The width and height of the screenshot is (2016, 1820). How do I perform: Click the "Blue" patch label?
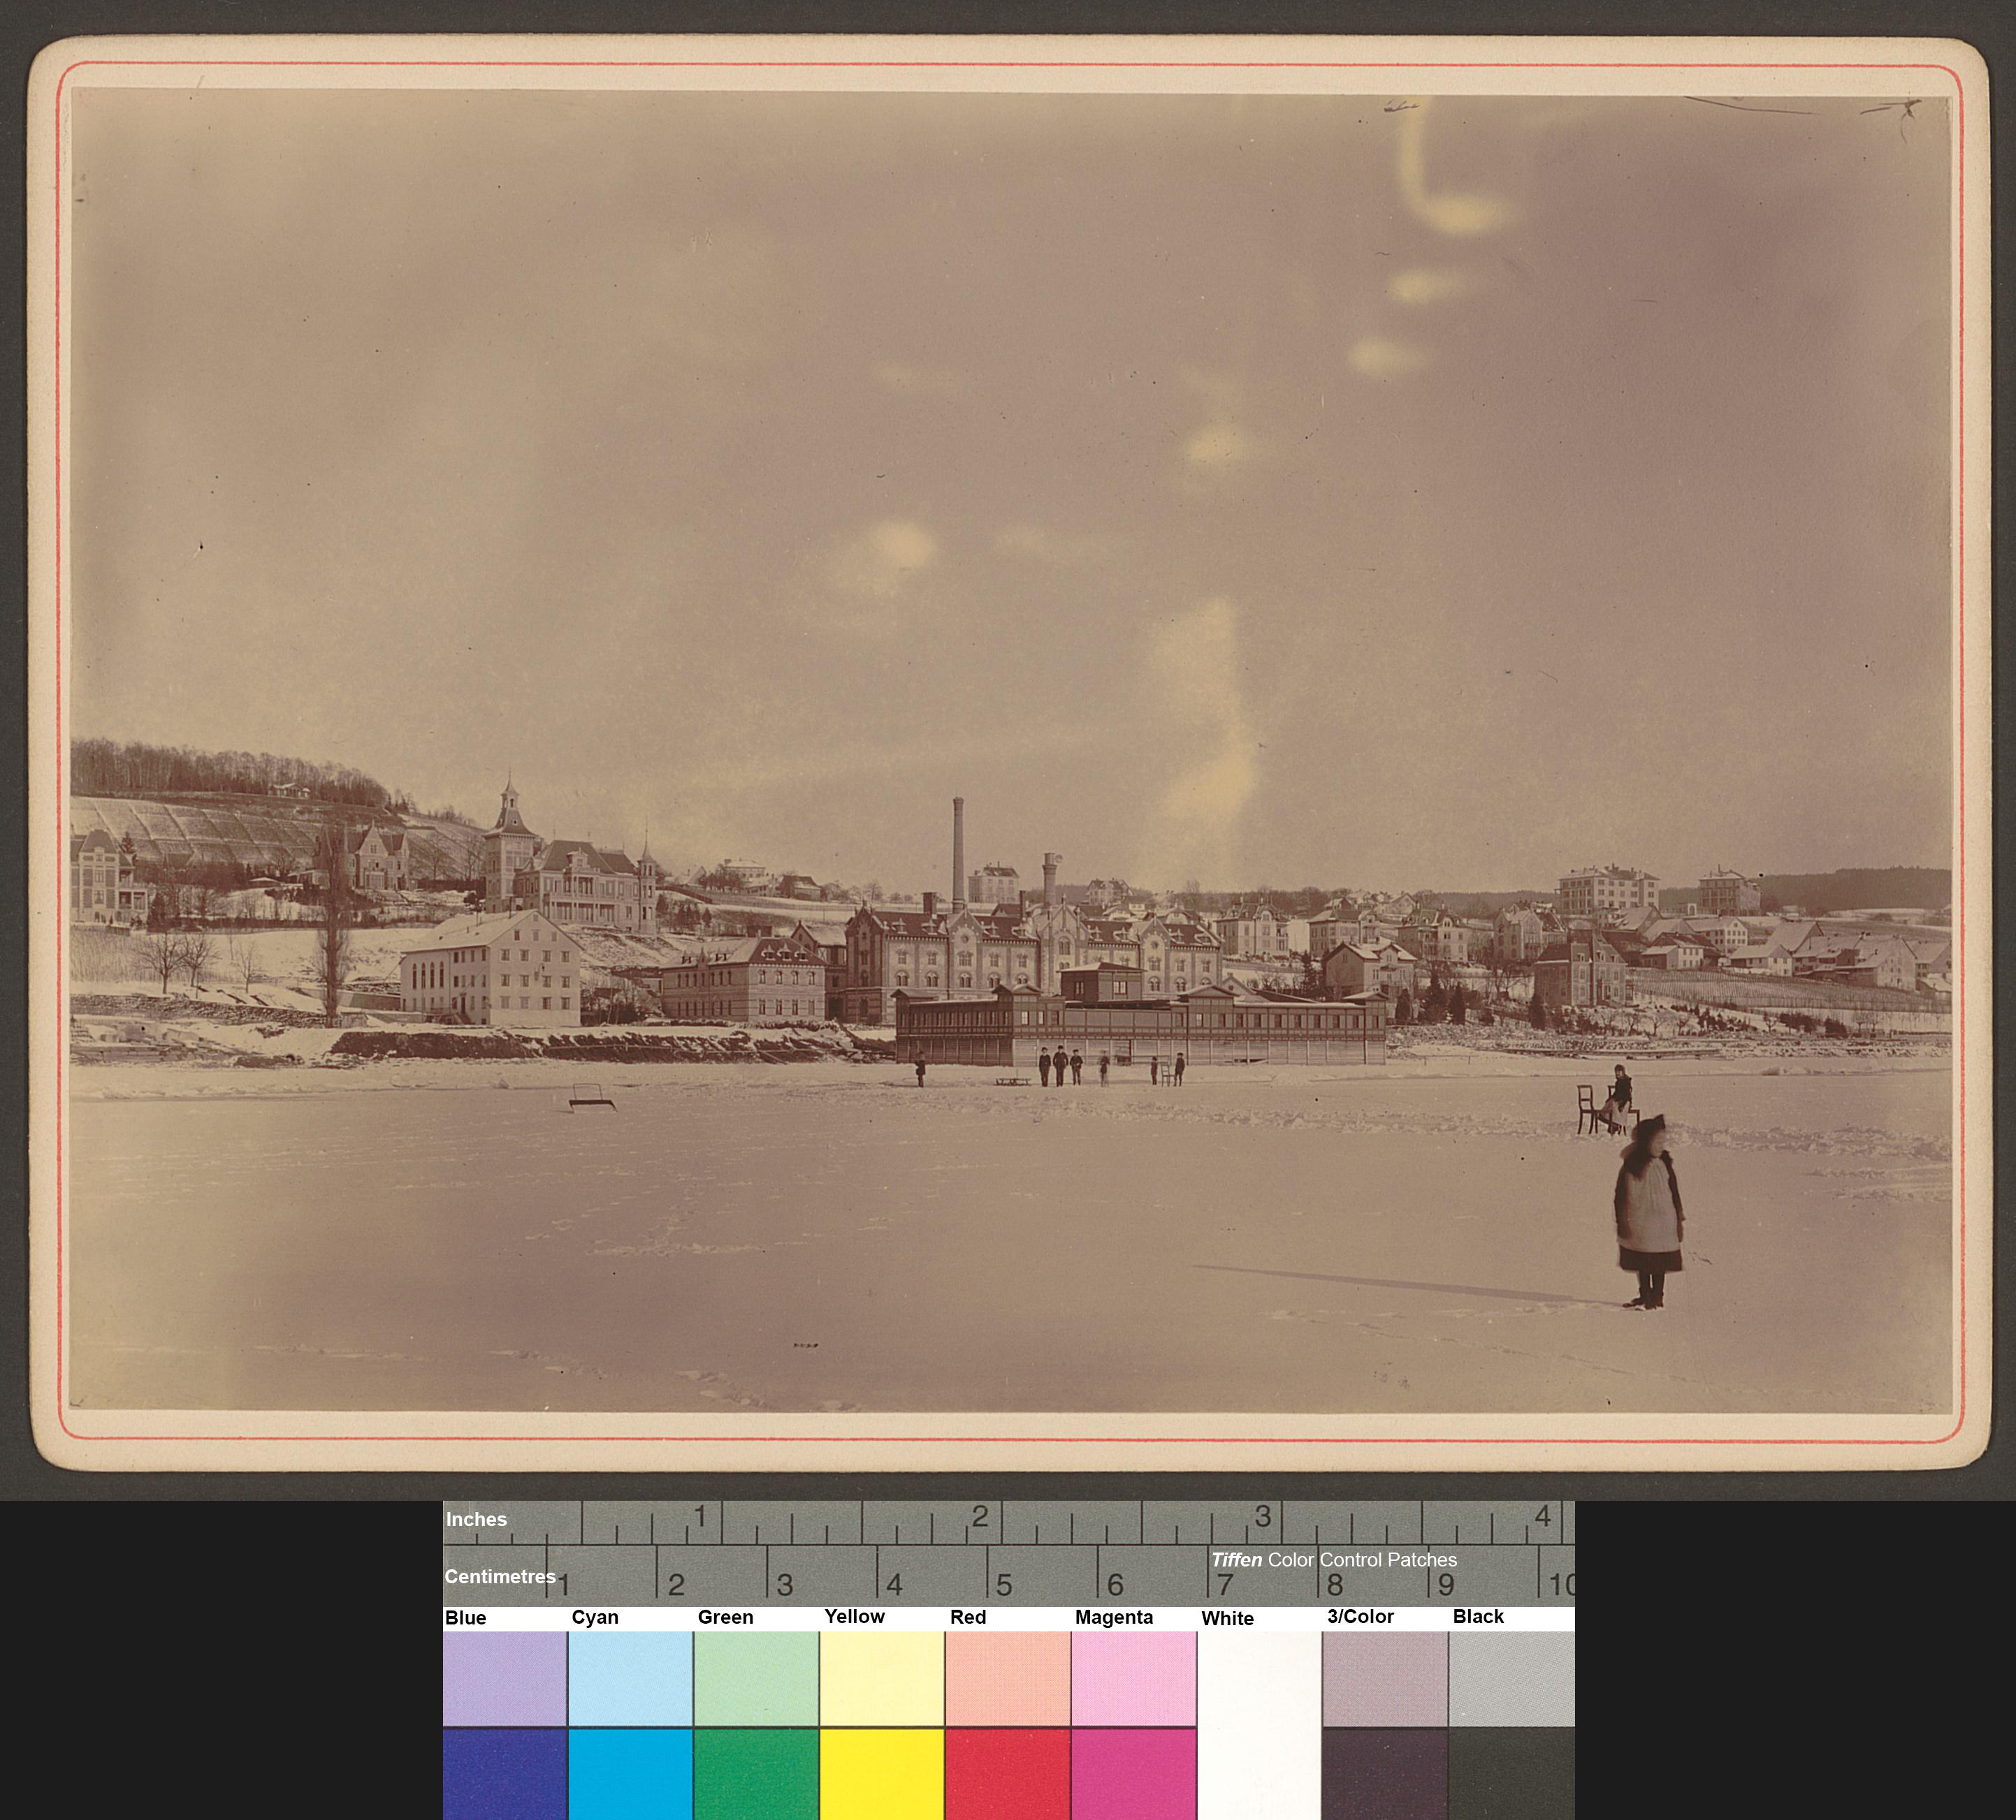(466, 1617)
